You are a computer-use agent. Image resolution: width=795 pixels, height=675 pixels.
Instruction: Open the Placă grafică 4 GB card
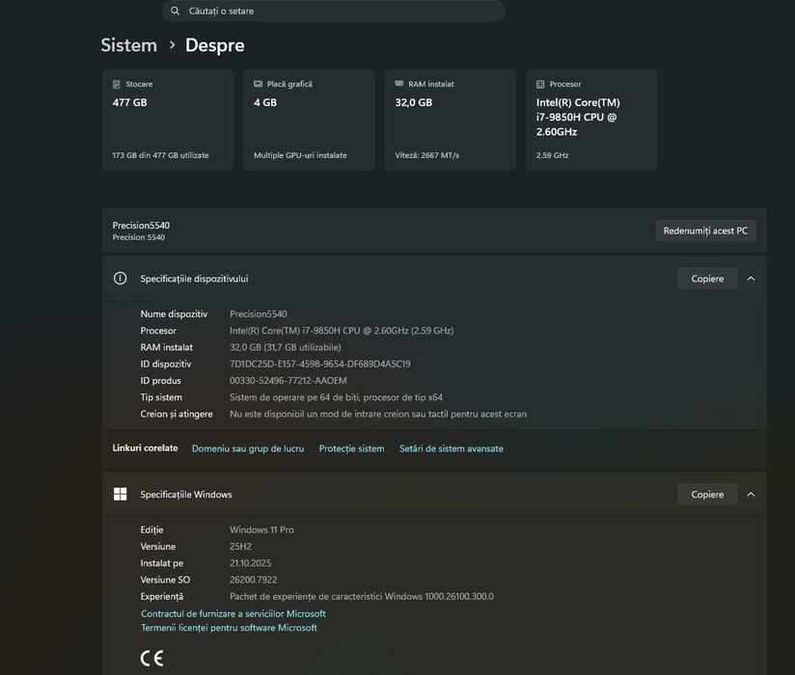(310, 121)
